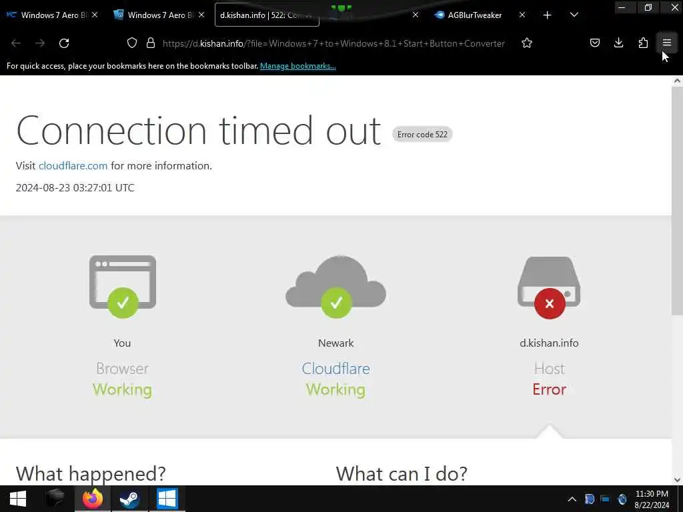Viewport: 683px width, 512px height.
Task: Click the d.kishan.info host label
Action: [x=549, y=343]
